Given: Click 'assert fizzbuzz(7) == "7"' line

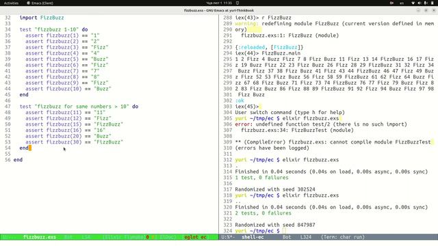Looking at the screenshot, I should 62,71.
